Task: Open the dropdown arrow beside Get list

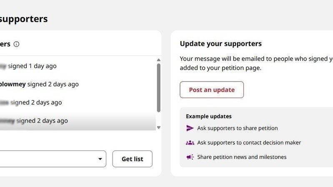Action: (x=100, y=159)
